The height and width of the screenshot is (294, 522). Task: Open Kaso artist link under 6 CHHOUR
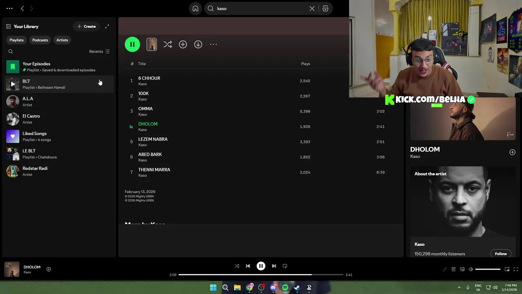click(x=142, y=84)
